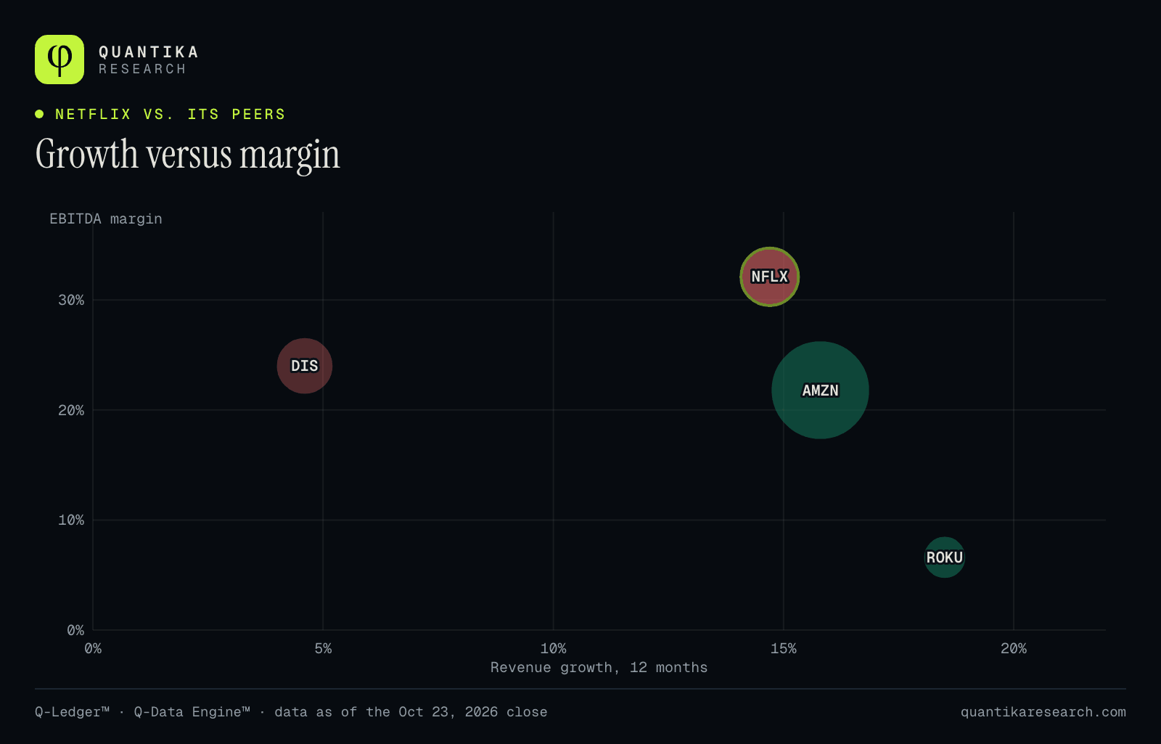Select the NFLX bubble
Image resolution: width=1161 pixels, height=744 pixels.
tap(769, 277)
